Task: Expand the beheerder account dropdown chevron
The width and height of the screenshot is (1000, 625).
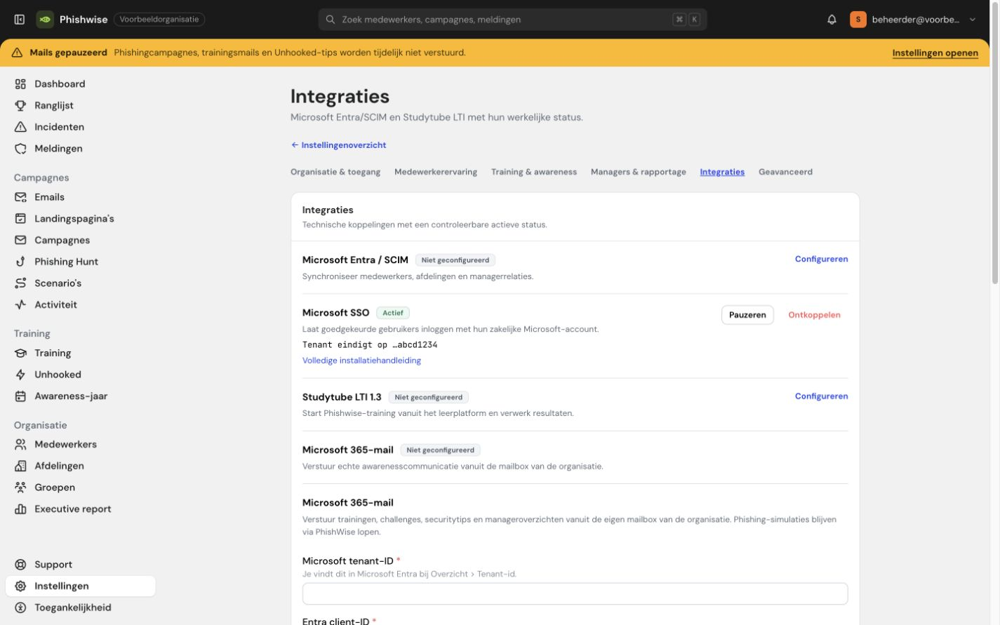Action: pyautogui.click(x=973, y=20)
